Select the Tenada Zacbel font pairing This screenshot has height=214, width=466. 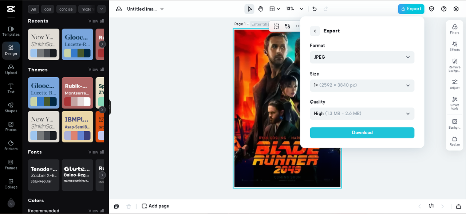tap(44, 175)
